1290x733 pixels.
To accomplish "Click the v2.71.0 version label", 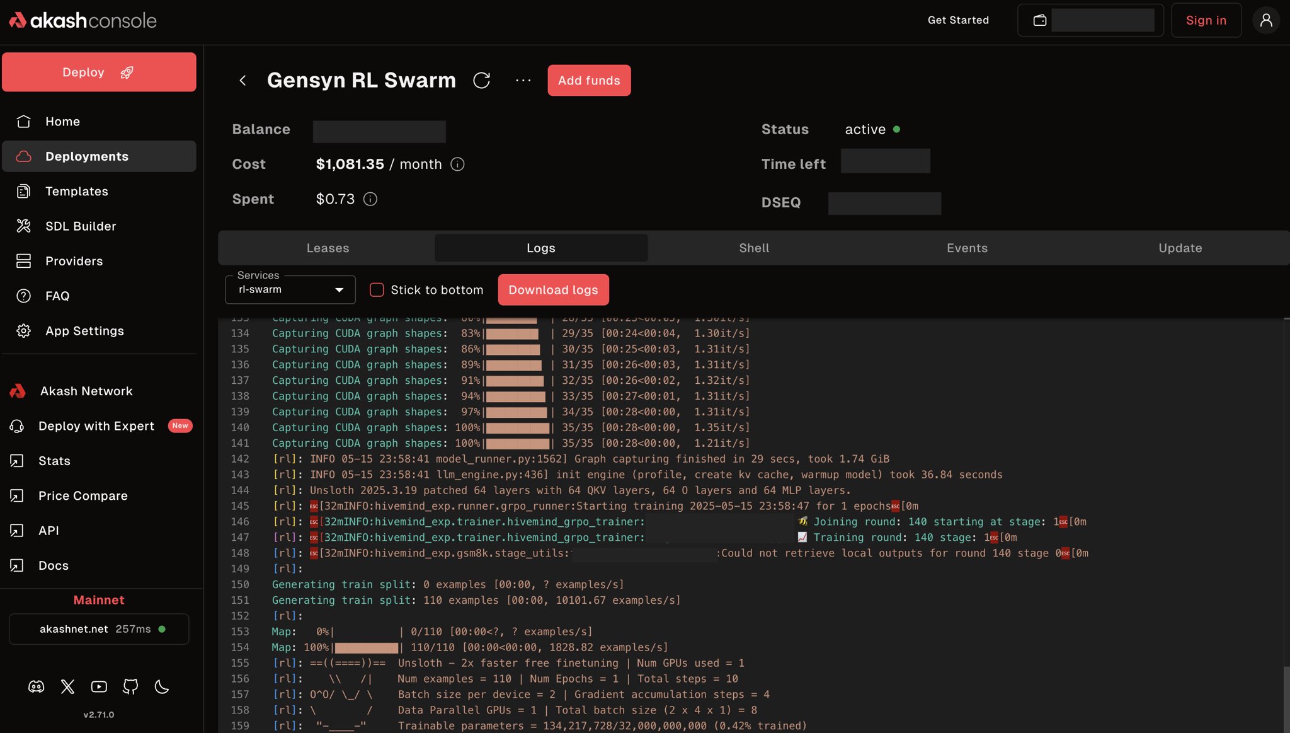I will click(x=99, y=715).
